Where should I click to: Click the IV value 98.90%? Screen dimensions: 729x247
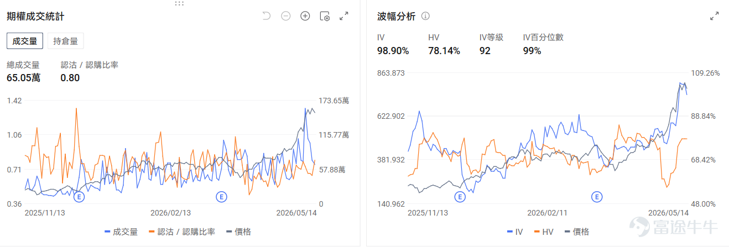click(x=393, y=51)
